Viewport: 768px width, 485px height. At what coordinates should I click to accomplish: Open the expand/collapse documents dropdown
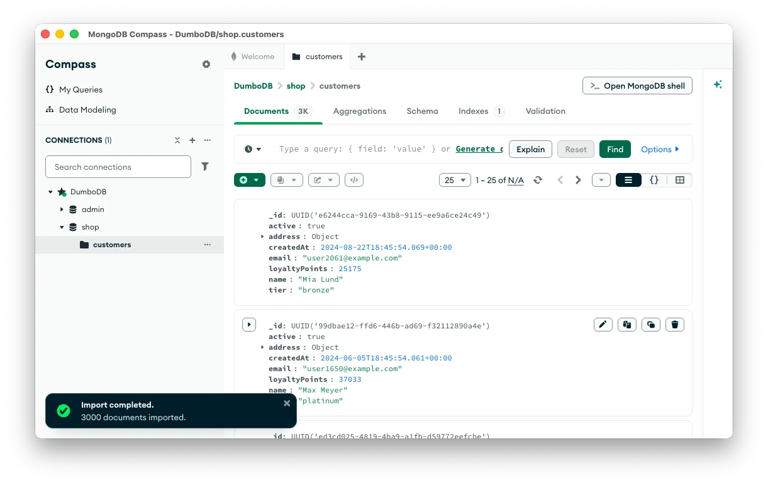pyautogui.click(x=601, y=180)
